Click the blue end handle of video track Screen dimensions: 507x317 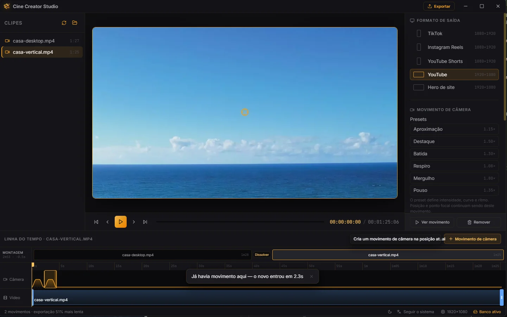(x=502, y=298)
